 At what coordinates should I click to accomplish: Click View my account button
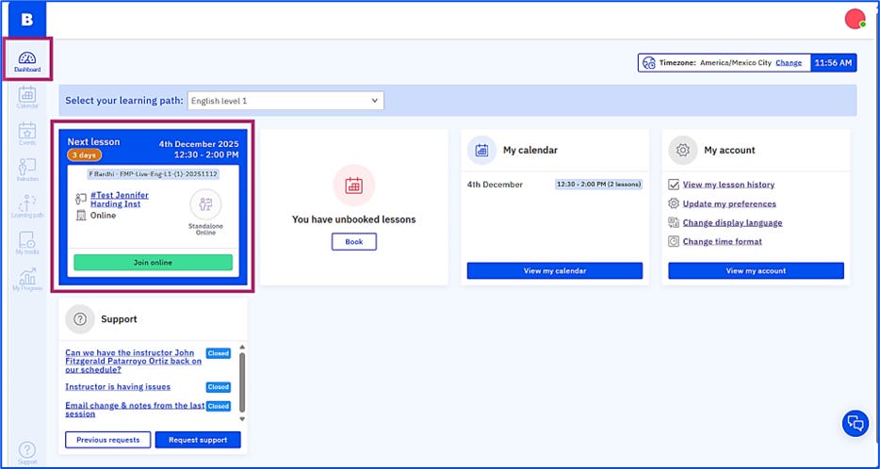tap(756, 270)
